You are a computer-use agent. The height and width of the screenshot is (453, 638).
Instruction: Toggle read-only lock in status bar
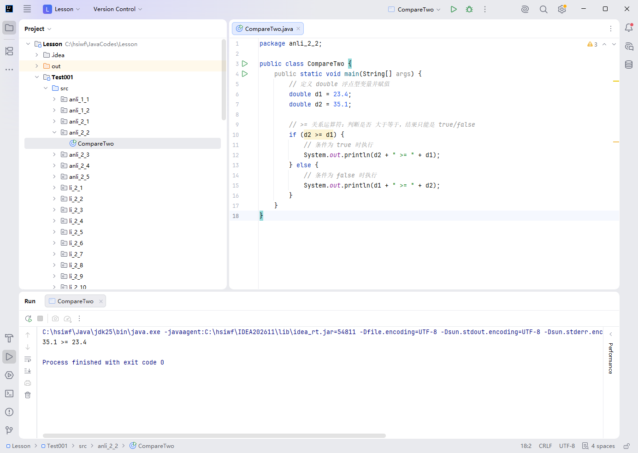(x=627, y=446)
